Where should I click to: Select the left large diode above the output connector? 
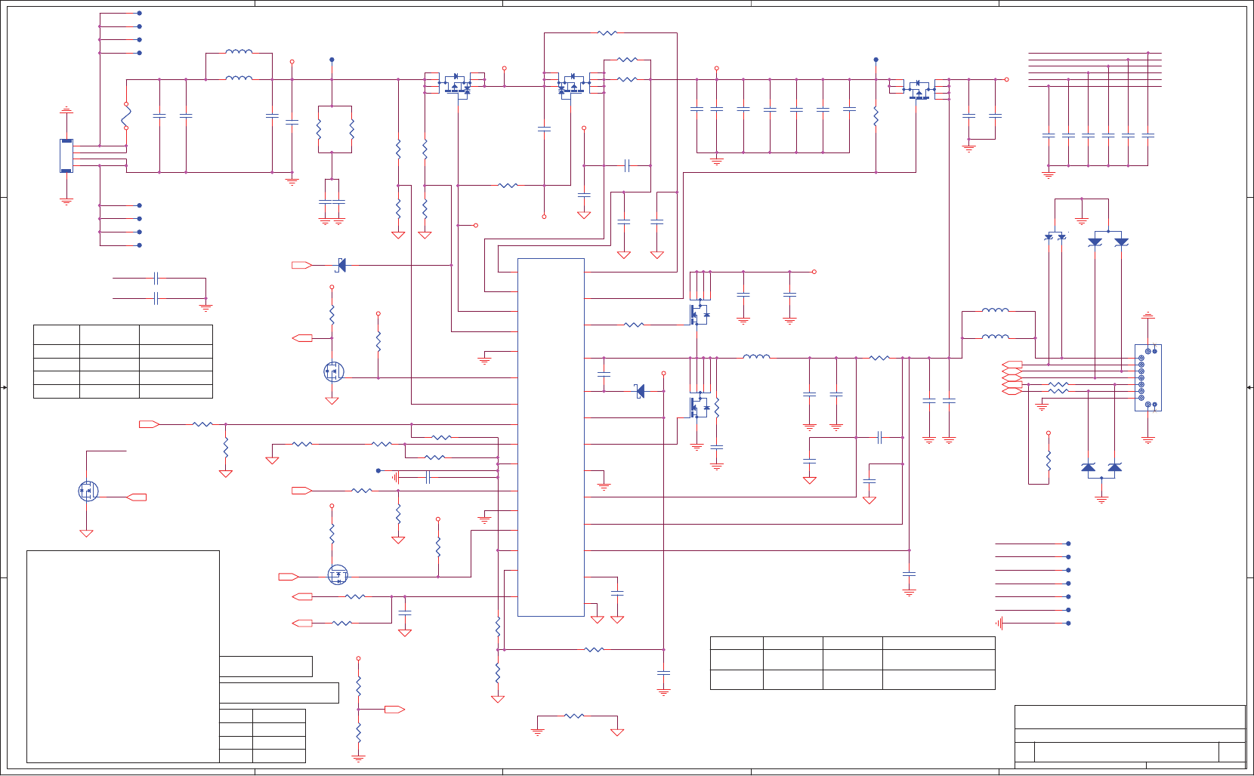click(x=1095, y=242)
